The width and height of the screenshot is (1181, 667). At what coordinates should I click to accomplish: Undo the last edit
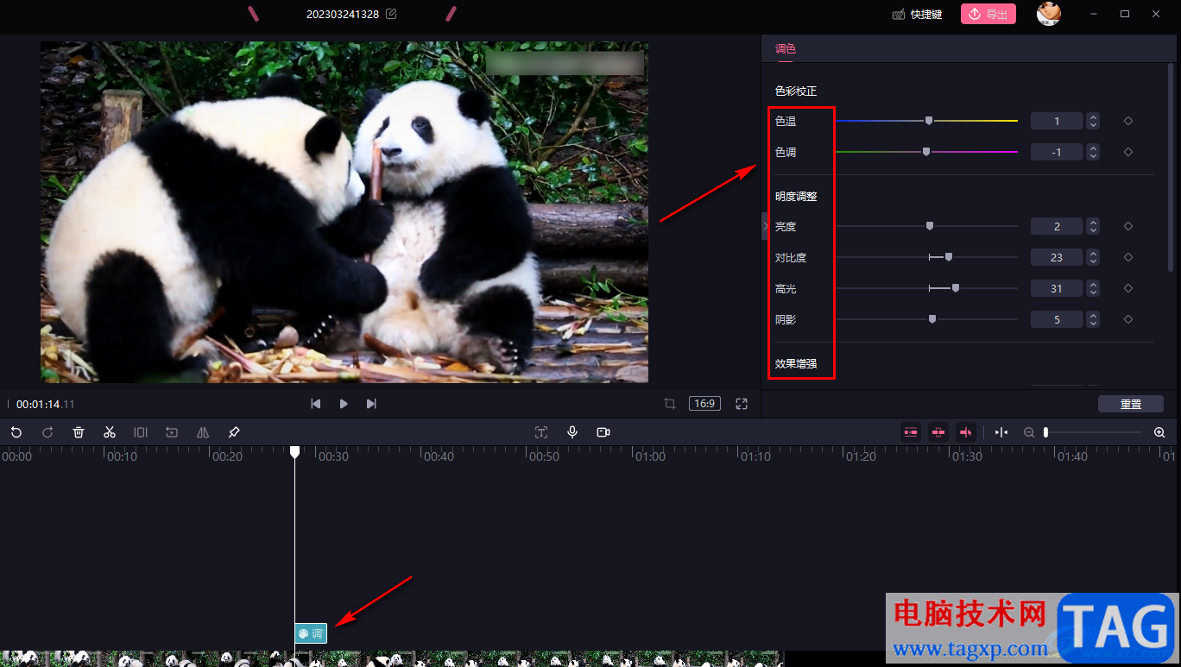[x=16, y=432]
